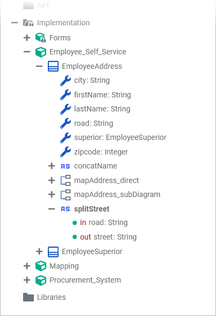
Task: Expand the mapAddress_subDiagram entry
Action: pyautogui.click(x=52, y=194)
